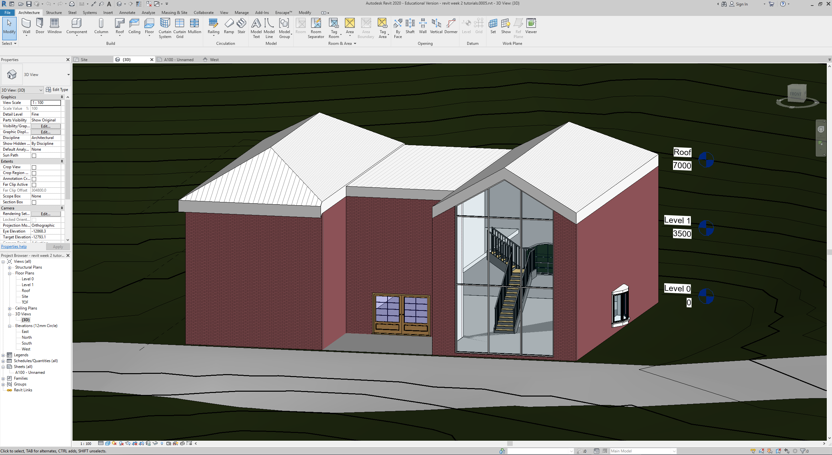Screen dimensions: 832x455
Task: Collapse the Extents properties section
Action: click(62, 161)
